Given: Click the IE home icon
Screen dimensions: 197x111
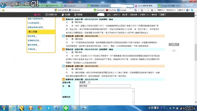Looking at the screenshot, I should [x=187, y=6].
